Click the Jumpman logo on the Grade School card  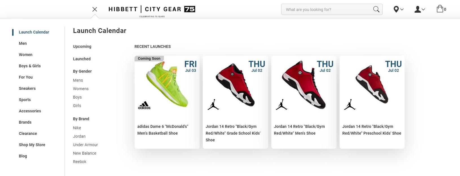pos(213,104)
